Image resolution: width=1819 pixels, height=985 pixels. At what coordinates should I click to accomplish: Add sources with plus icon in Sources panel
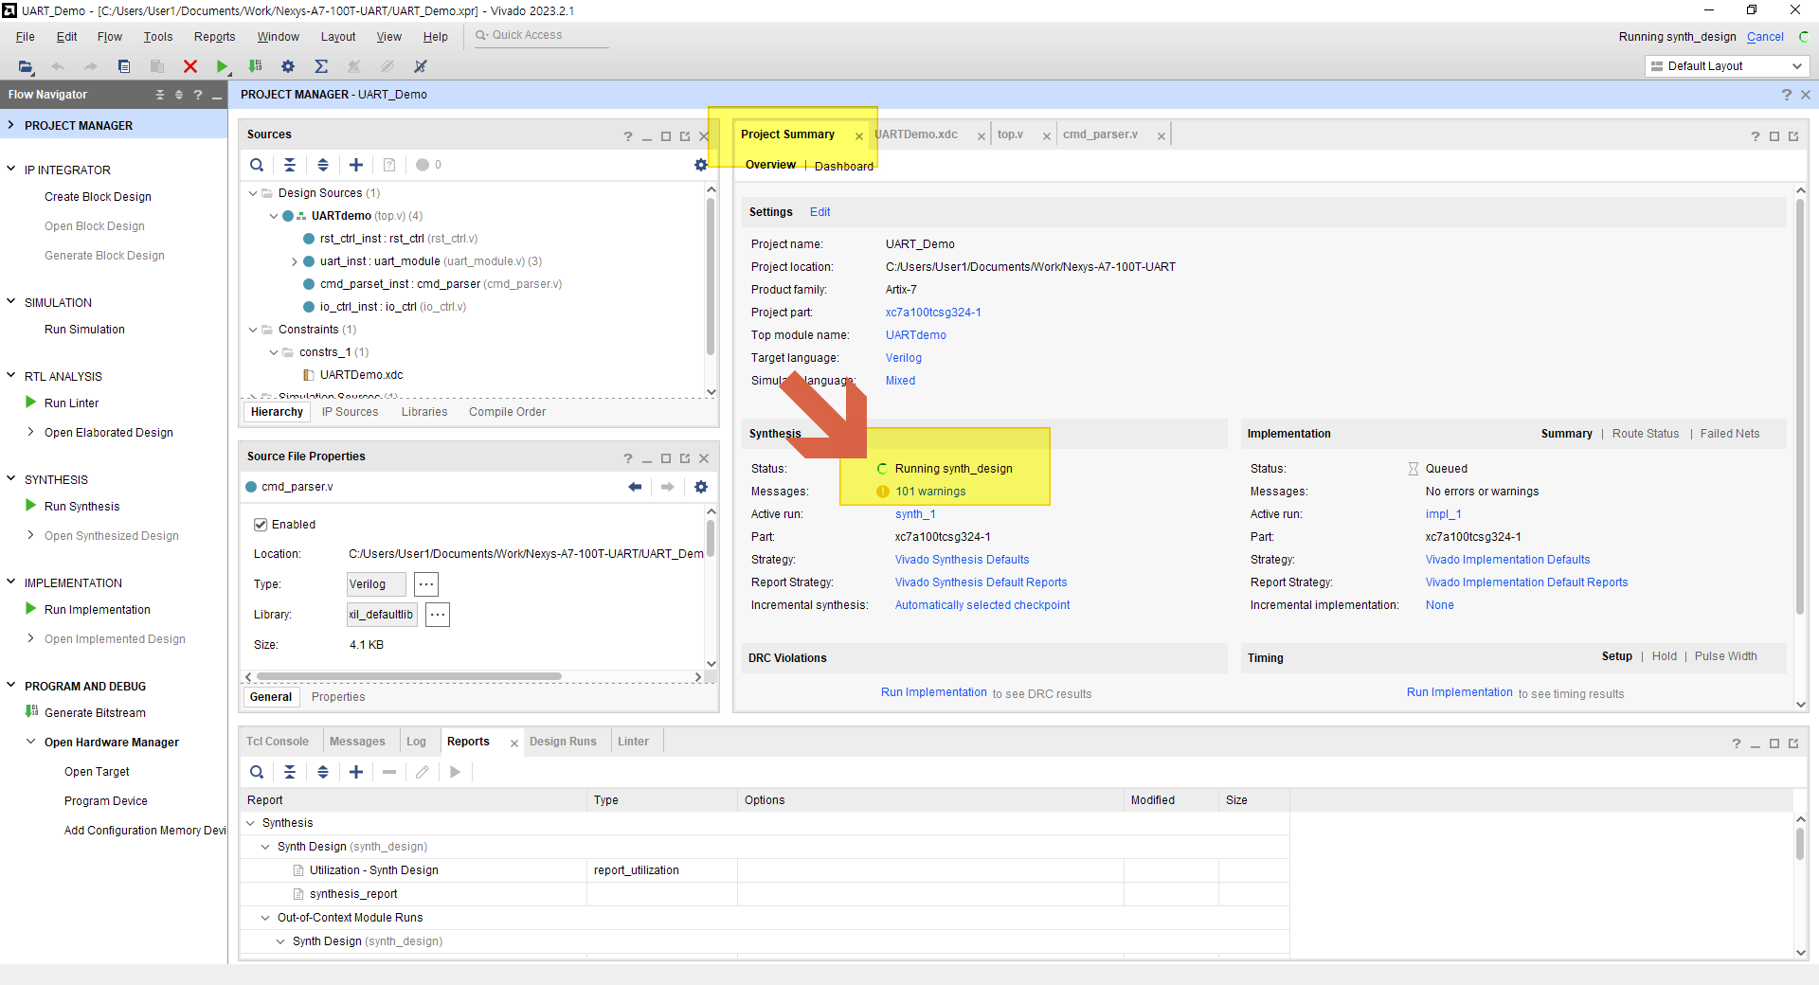click(x=356, y=165)
